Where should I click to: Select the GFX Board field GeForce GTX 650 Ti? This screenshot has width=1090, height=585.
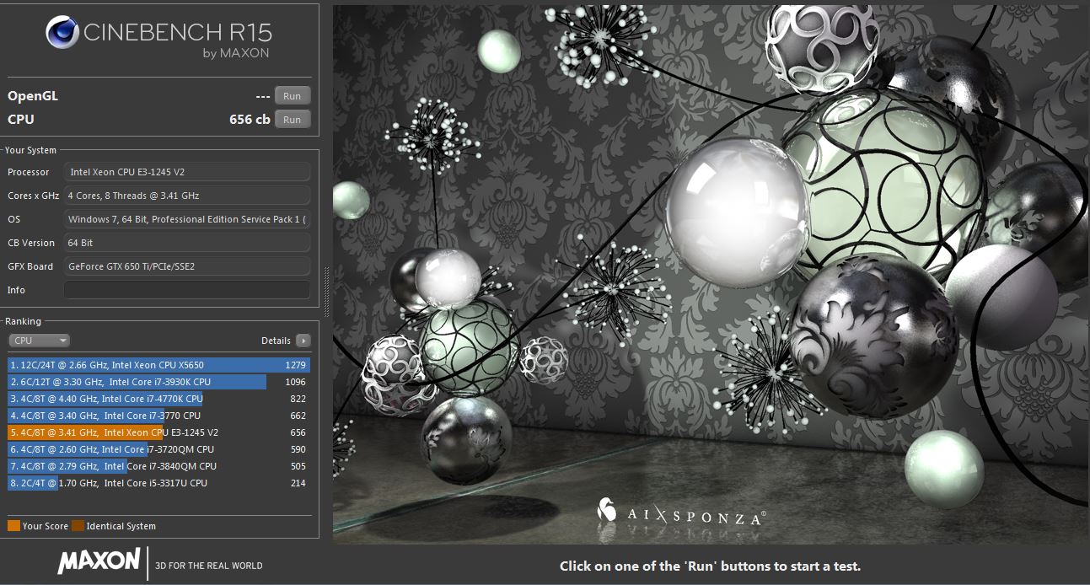tap(187, 266)
